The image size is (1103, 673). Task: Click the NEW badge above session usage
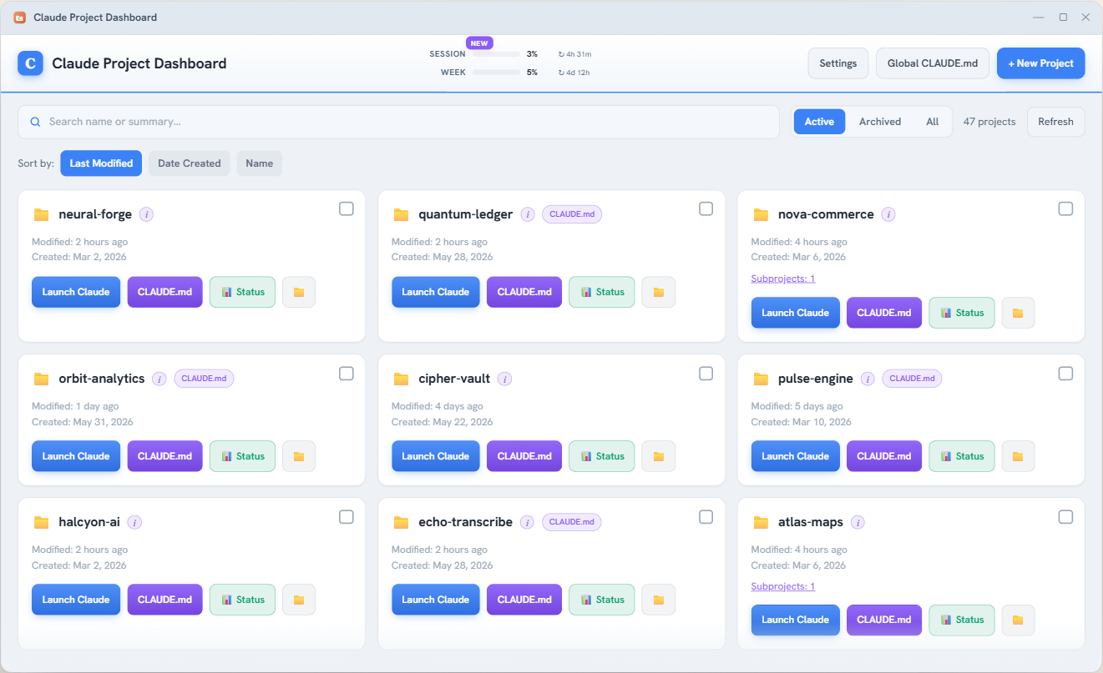[x=479, y=43]
